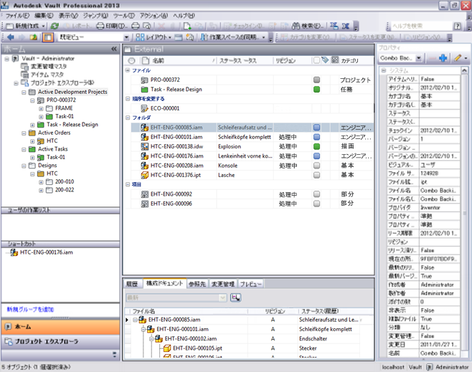Collapse the 項目 group in list
Screen dimensions: 472x372
[x=128, y=184]
